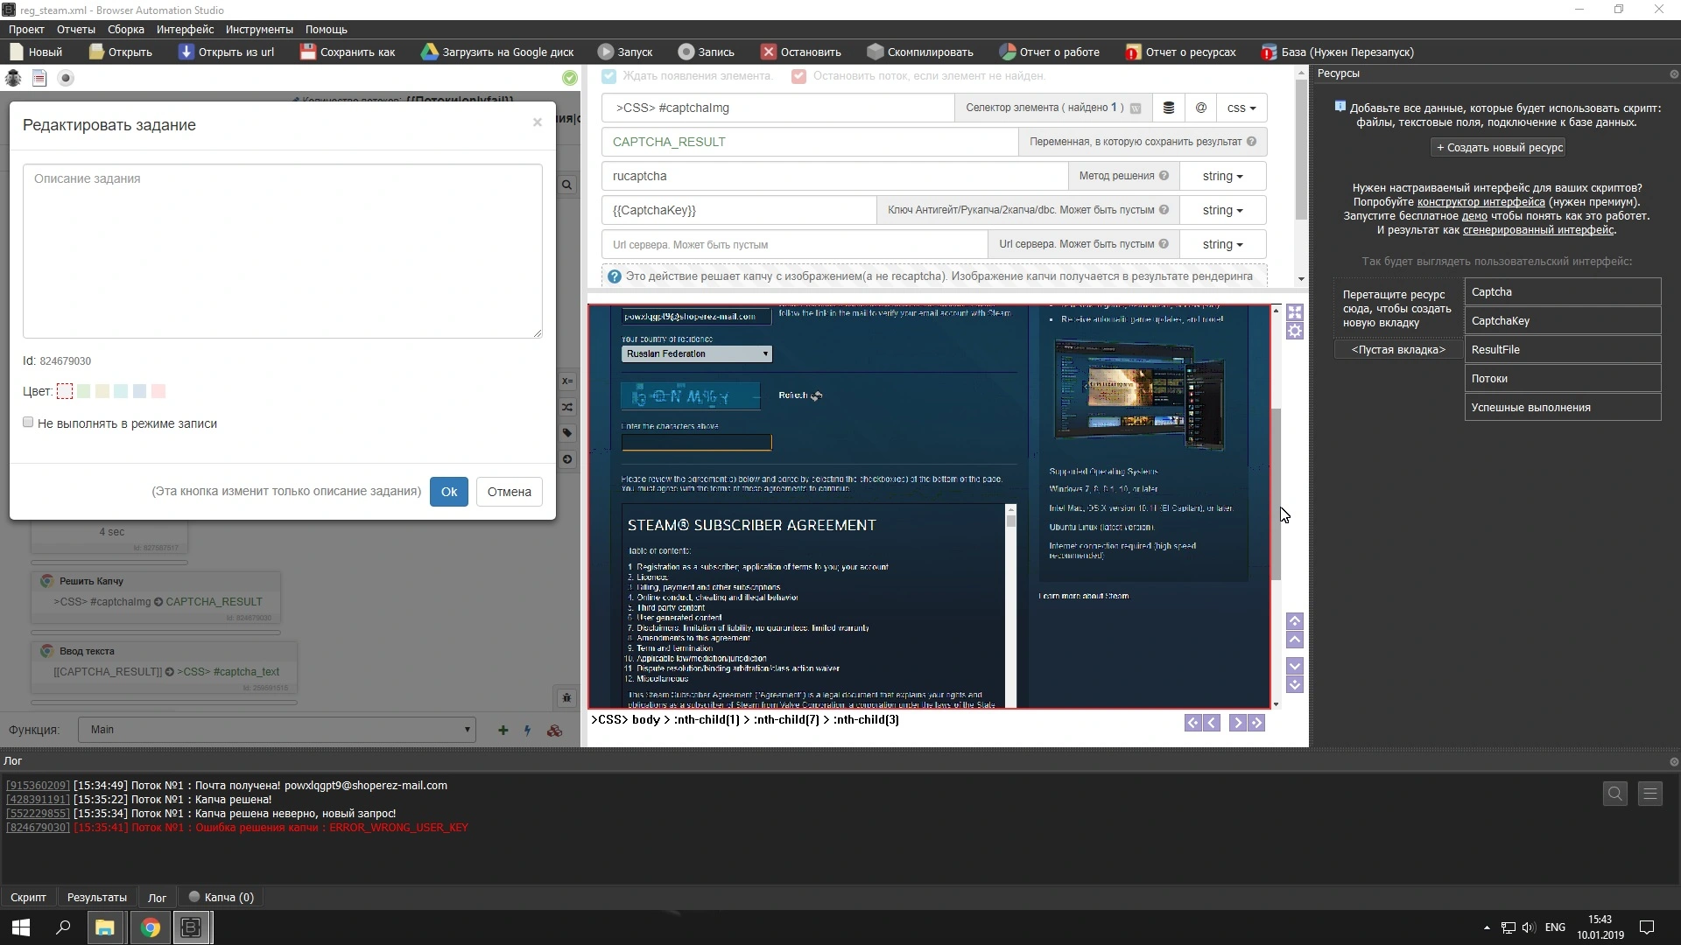Click the log search magnifier icon
1681x945 pixels.
(1615, 794)
